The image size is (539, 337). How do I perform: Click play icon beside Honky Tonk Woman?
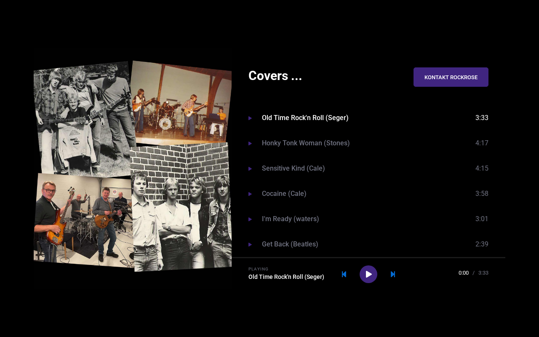[250, 143]
